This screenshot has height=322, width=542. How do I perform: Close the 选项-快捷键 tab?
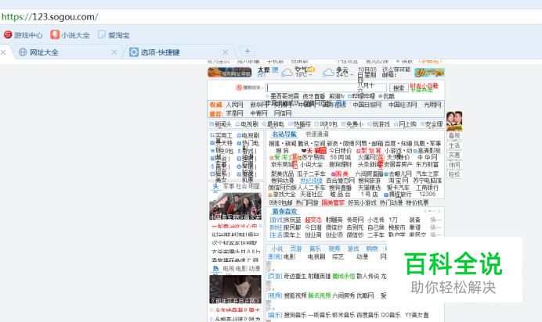(x=226, y=52)
